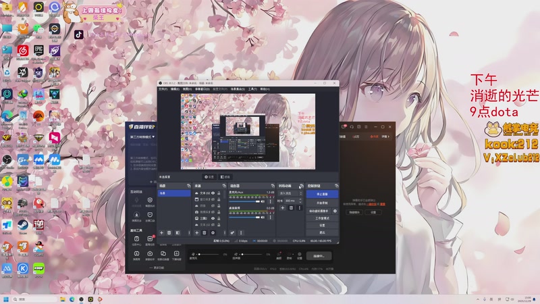Toggle lock on first text source

coord(219,193)
